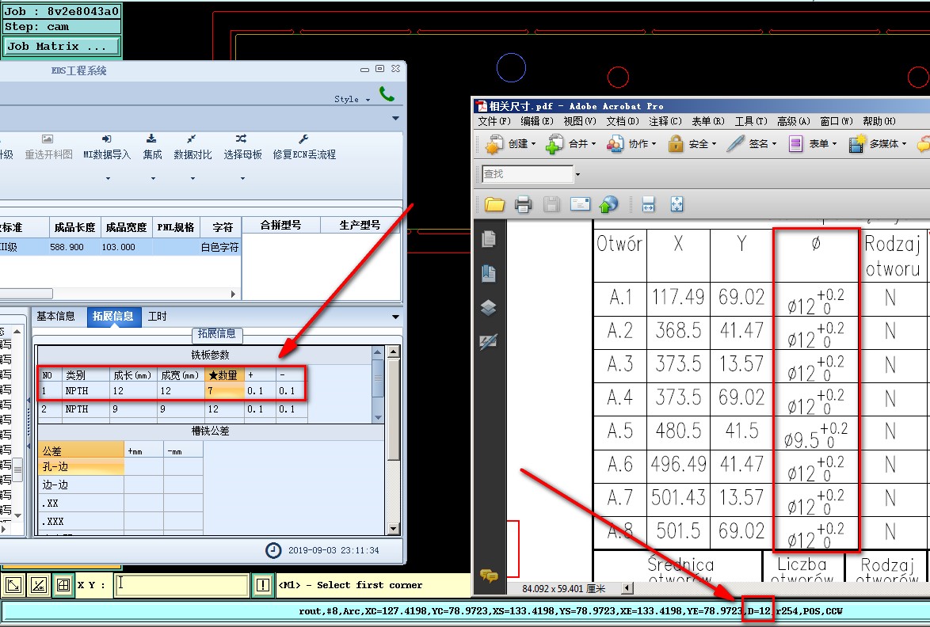Viewport: 930px width, 627px height.
Task: Click the green phone icon in EDS window
Action: (387, 93)
